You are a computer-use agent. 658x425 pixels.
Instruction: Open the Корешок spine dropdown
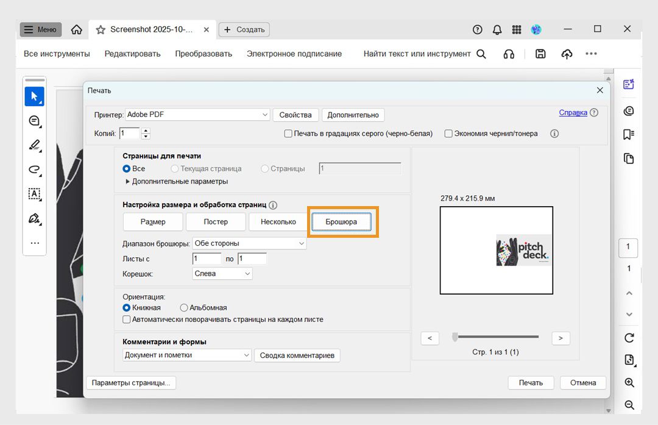click(222, 273)
